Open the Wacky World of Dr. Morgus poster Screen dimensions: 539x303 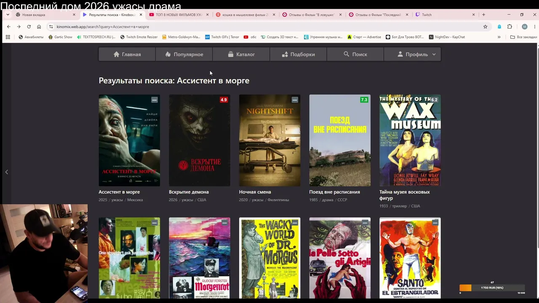(x=270, y=258)
